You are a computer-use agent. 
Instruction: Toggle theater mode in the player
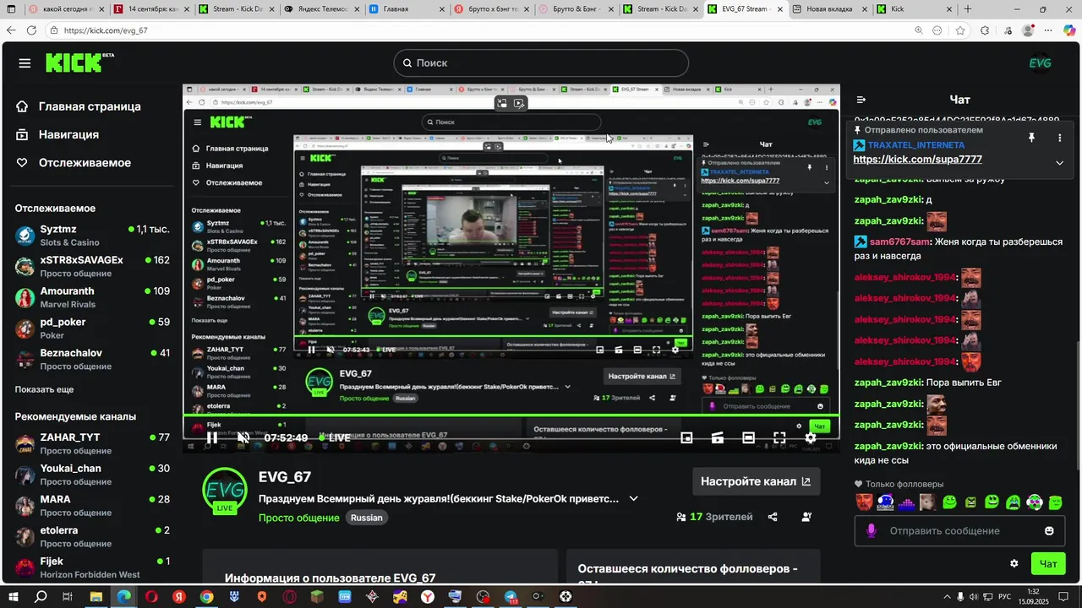click(748, 437)
